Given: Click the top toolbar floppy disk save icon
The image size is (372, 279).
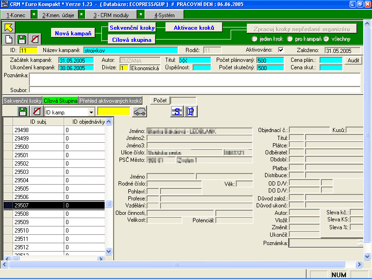Looking at the screenshot, I should [21, 39].
